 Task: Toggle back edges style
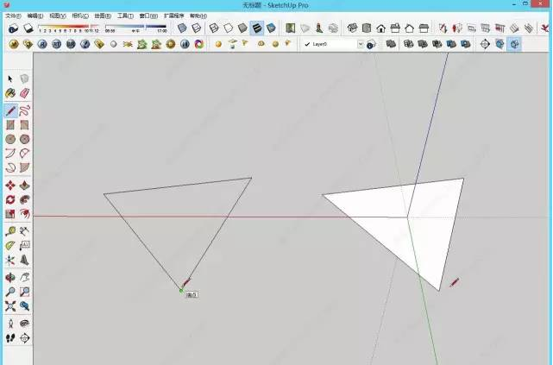(x=196, y=28)
